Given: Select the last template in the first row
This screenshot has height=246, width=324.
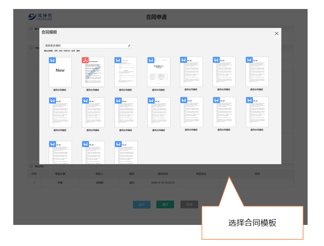Looking at the screenshot, I should pos(257,72).
